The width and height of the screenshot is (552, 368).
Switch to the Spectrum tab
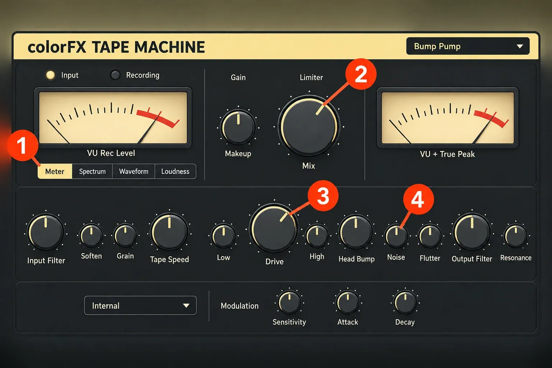pos(92,171)
